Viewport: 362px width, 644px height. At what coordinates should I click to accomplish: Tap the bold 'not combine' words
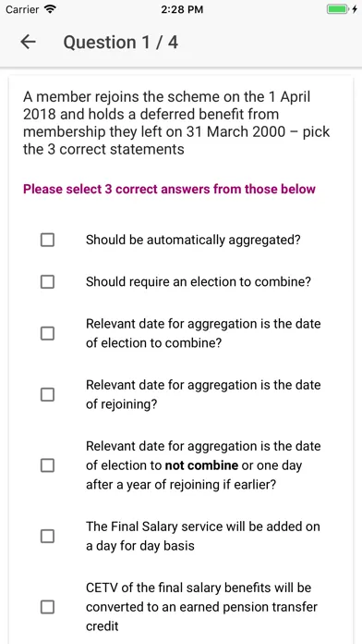coord(201,464)
